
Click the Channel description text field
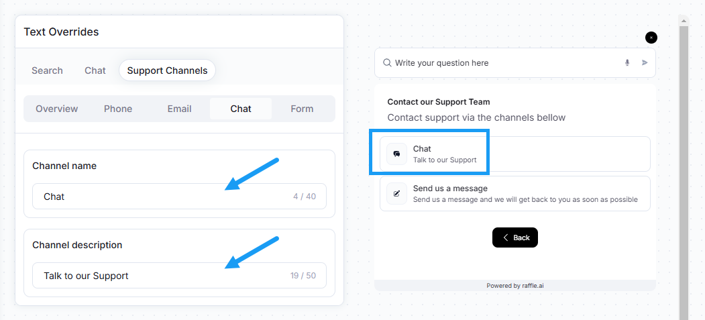(x=179, y=276)
